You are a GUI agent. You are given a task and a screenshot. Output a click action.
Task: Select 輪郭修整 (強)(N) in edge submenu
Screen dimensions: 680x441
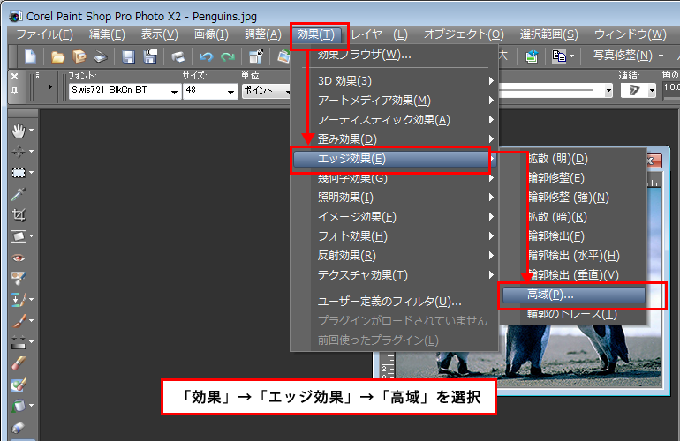tap(574, 198)
